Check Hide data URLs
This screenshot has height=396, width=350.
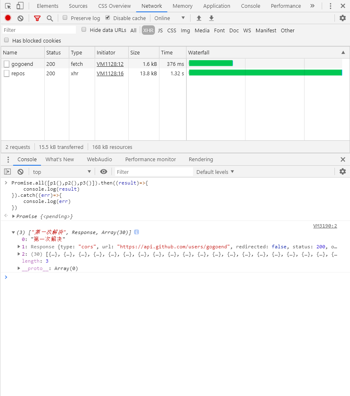(x=84, y=30)
